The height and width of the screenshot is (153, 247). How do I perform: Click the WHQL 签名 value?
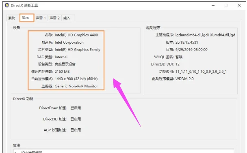click(179, 57)
